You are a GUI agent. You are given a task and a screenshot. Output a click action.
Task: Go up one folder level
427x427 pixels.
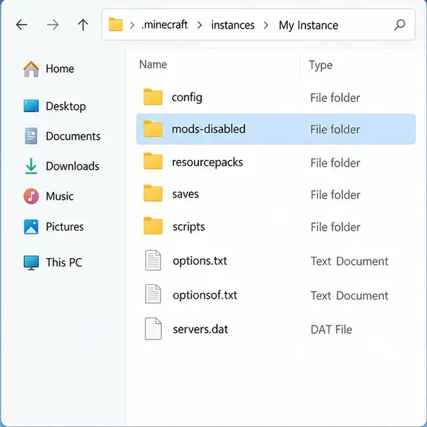83,25
